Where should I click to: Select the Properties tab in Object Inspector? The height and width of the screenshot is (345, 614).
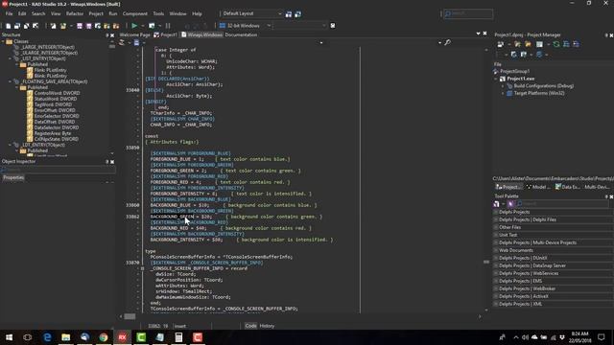(x=13, y=177)
